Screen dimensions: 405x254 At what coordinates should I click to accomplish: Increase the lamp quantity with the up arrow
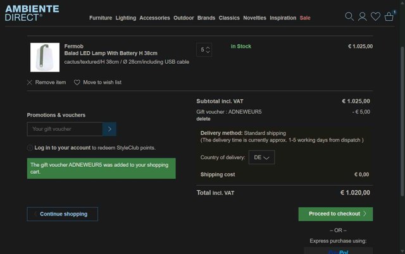pos(208,48)
